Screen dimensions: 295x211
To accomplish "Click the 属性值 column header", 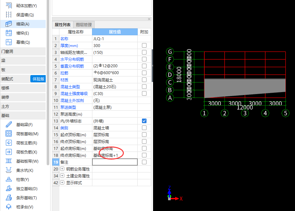I will pyautogui.click(x=115, y=32).
